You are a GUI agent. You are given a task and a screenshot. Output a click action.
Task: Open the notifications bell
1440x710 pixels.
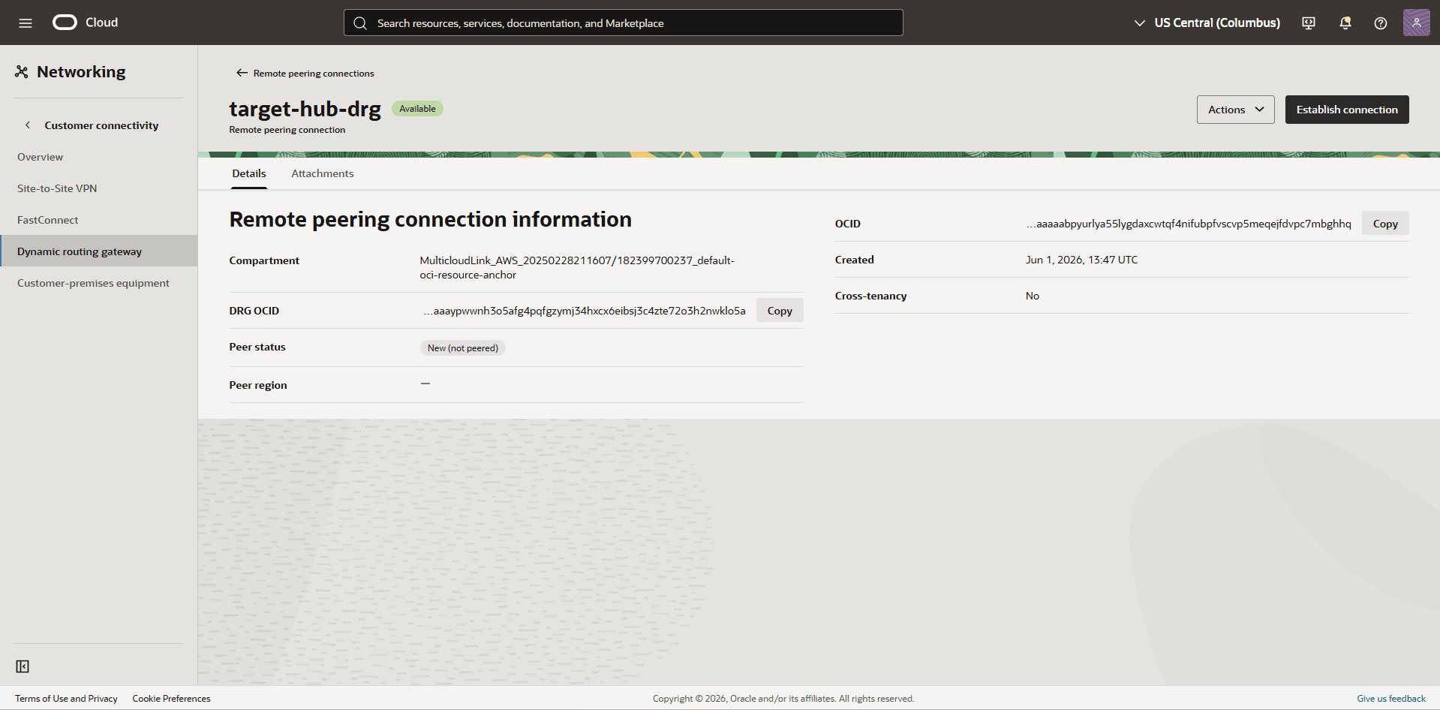pyautogui.click(x=1345, y=23)
